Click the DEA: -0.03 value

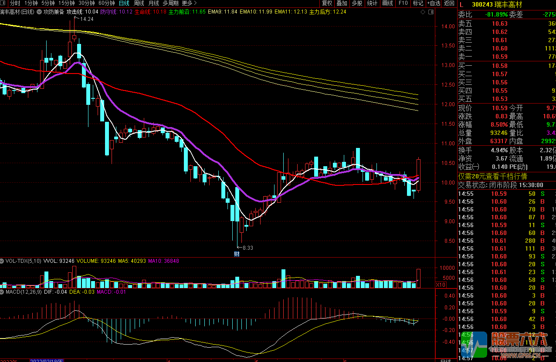coord(82,292)
